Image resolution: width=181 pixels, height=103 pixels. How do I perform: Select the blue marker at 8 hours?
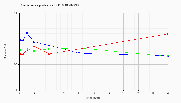pyautogui.click(x=79, y=53)
